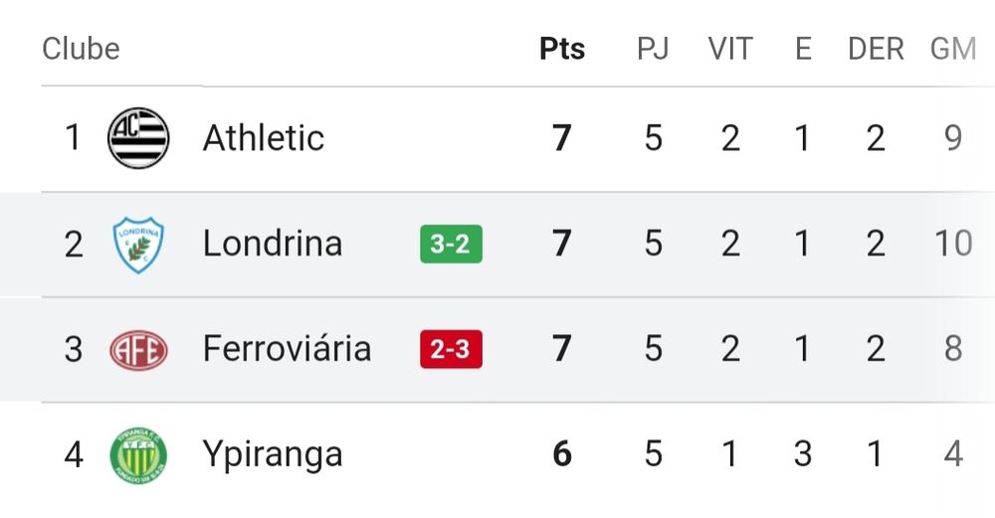Viewport: 995px width, 518px height.
Task: Open the Londrina club crest icon
Action: tap(138, 245)
